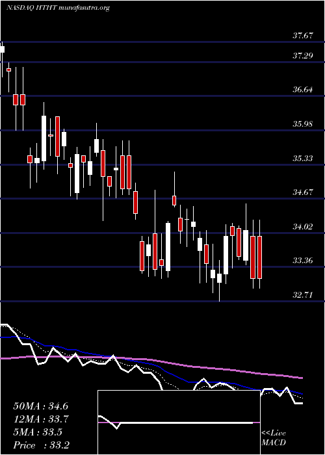Select the 35.98 price level label

(x=302, y=124)
